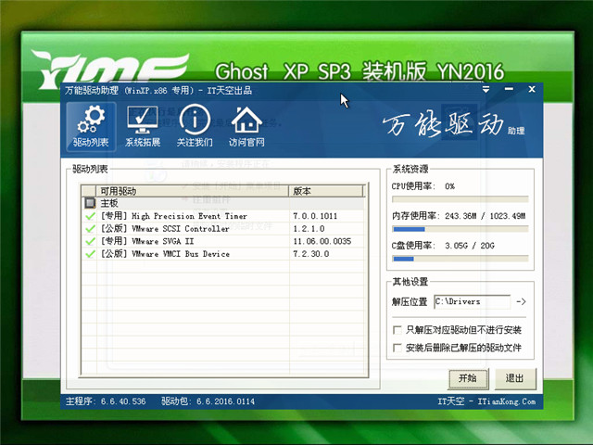Select the version cell 1.2.1.0
This screenshot has width=593, height=445.
coord(309,229)
